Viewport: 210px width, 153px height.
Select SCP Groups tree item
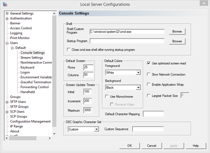pos(19,116)
